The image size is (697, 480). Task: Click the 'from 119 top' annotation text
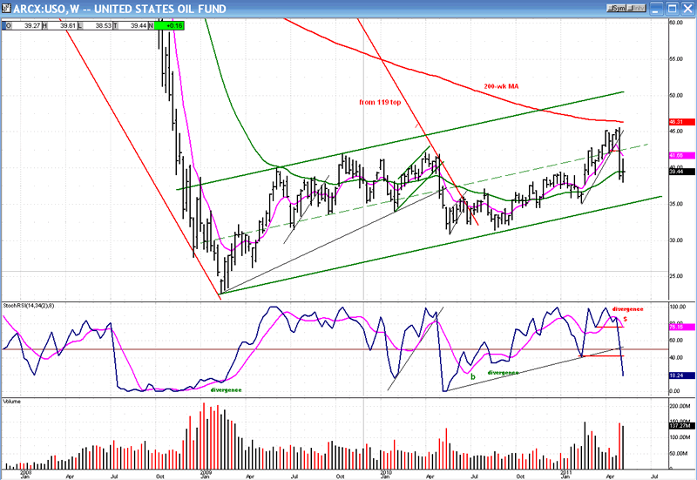point(380,102)
